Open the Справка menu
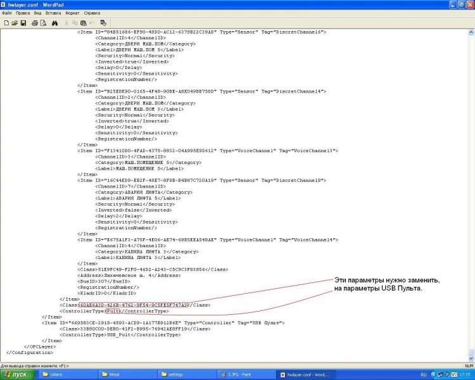Screen dimensions: 475x380 coord(92,13)
